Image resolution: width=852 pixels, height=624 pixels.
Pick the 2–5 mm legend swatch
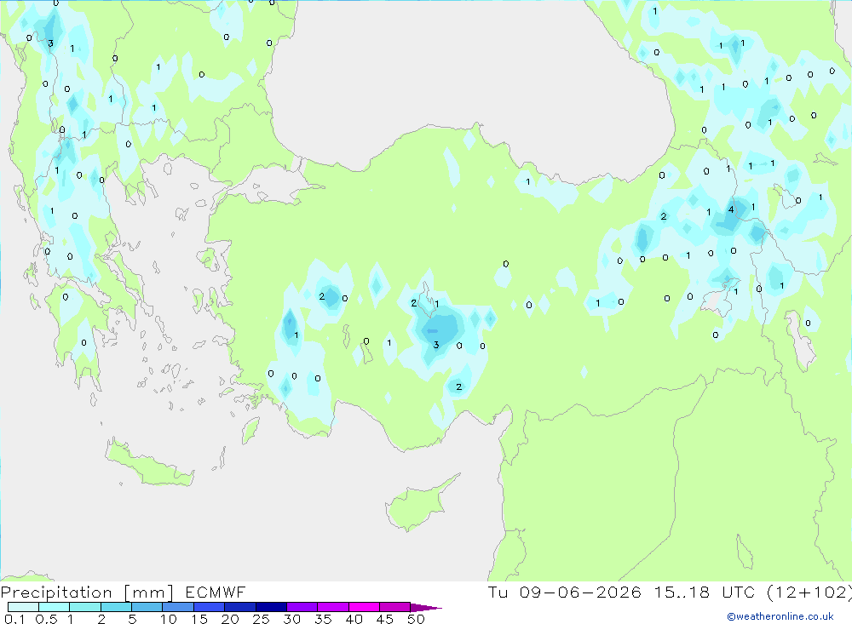116,607
